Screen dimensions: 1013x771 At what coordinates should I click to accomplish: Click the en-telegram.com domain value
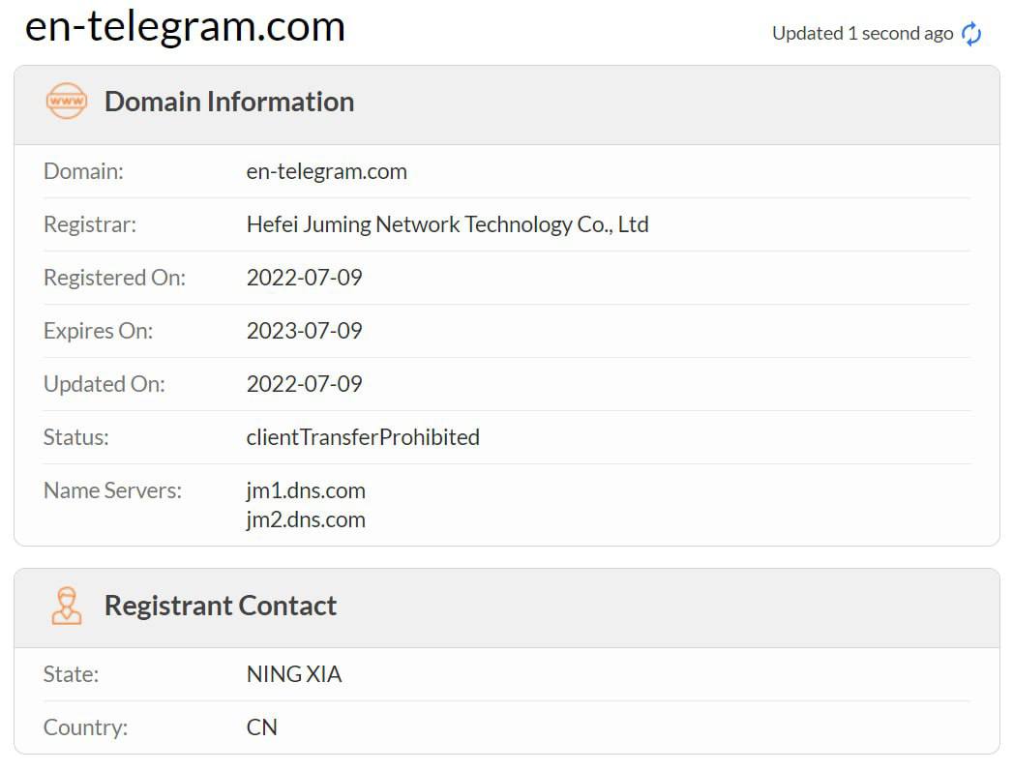[326, 171]
